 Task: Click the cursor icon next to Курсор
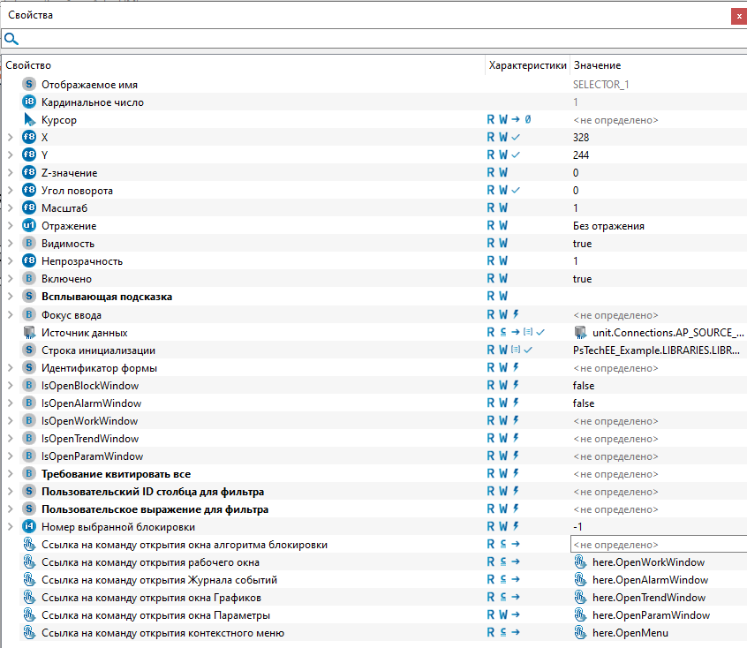click(29, 119)
